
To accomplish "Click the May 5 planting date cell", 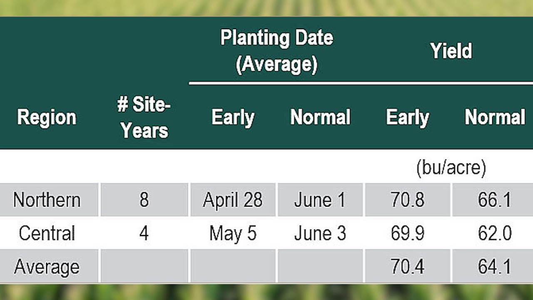I will tap(233, 233).
